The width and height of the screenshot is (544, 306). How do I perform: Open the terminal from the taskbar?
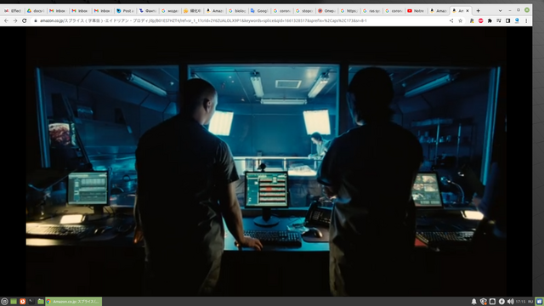coord(31,302)
